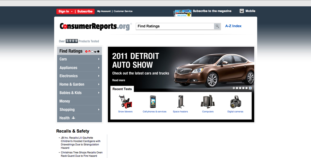Open the digital camera product image
Image resolution: width=311 pixels, height=158 pixels.
236,102
